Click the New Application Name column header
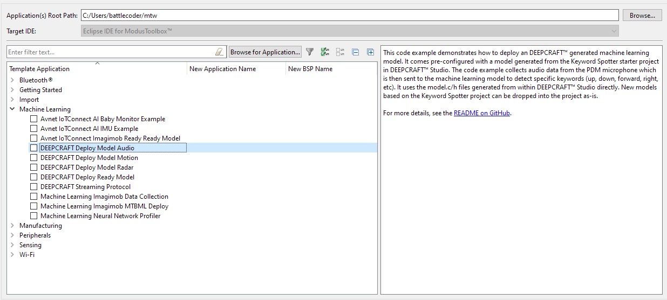This screenshot has width=667, height=300. pyautogui.click(x=236, y=69)
